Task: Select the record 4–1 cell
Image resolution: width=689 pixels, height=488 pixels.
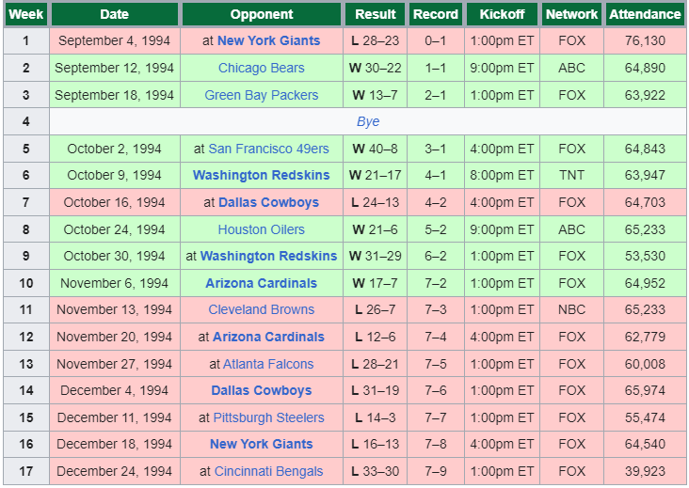Action: [x=436, y=175]
